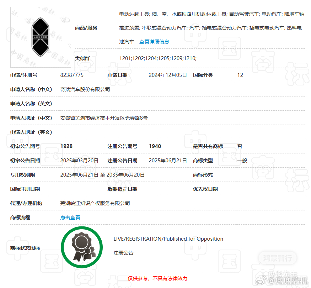Open the LUXEED trademark logo image
The width and height of the screenshot is (311, 288).
click(x=41, y=37)
